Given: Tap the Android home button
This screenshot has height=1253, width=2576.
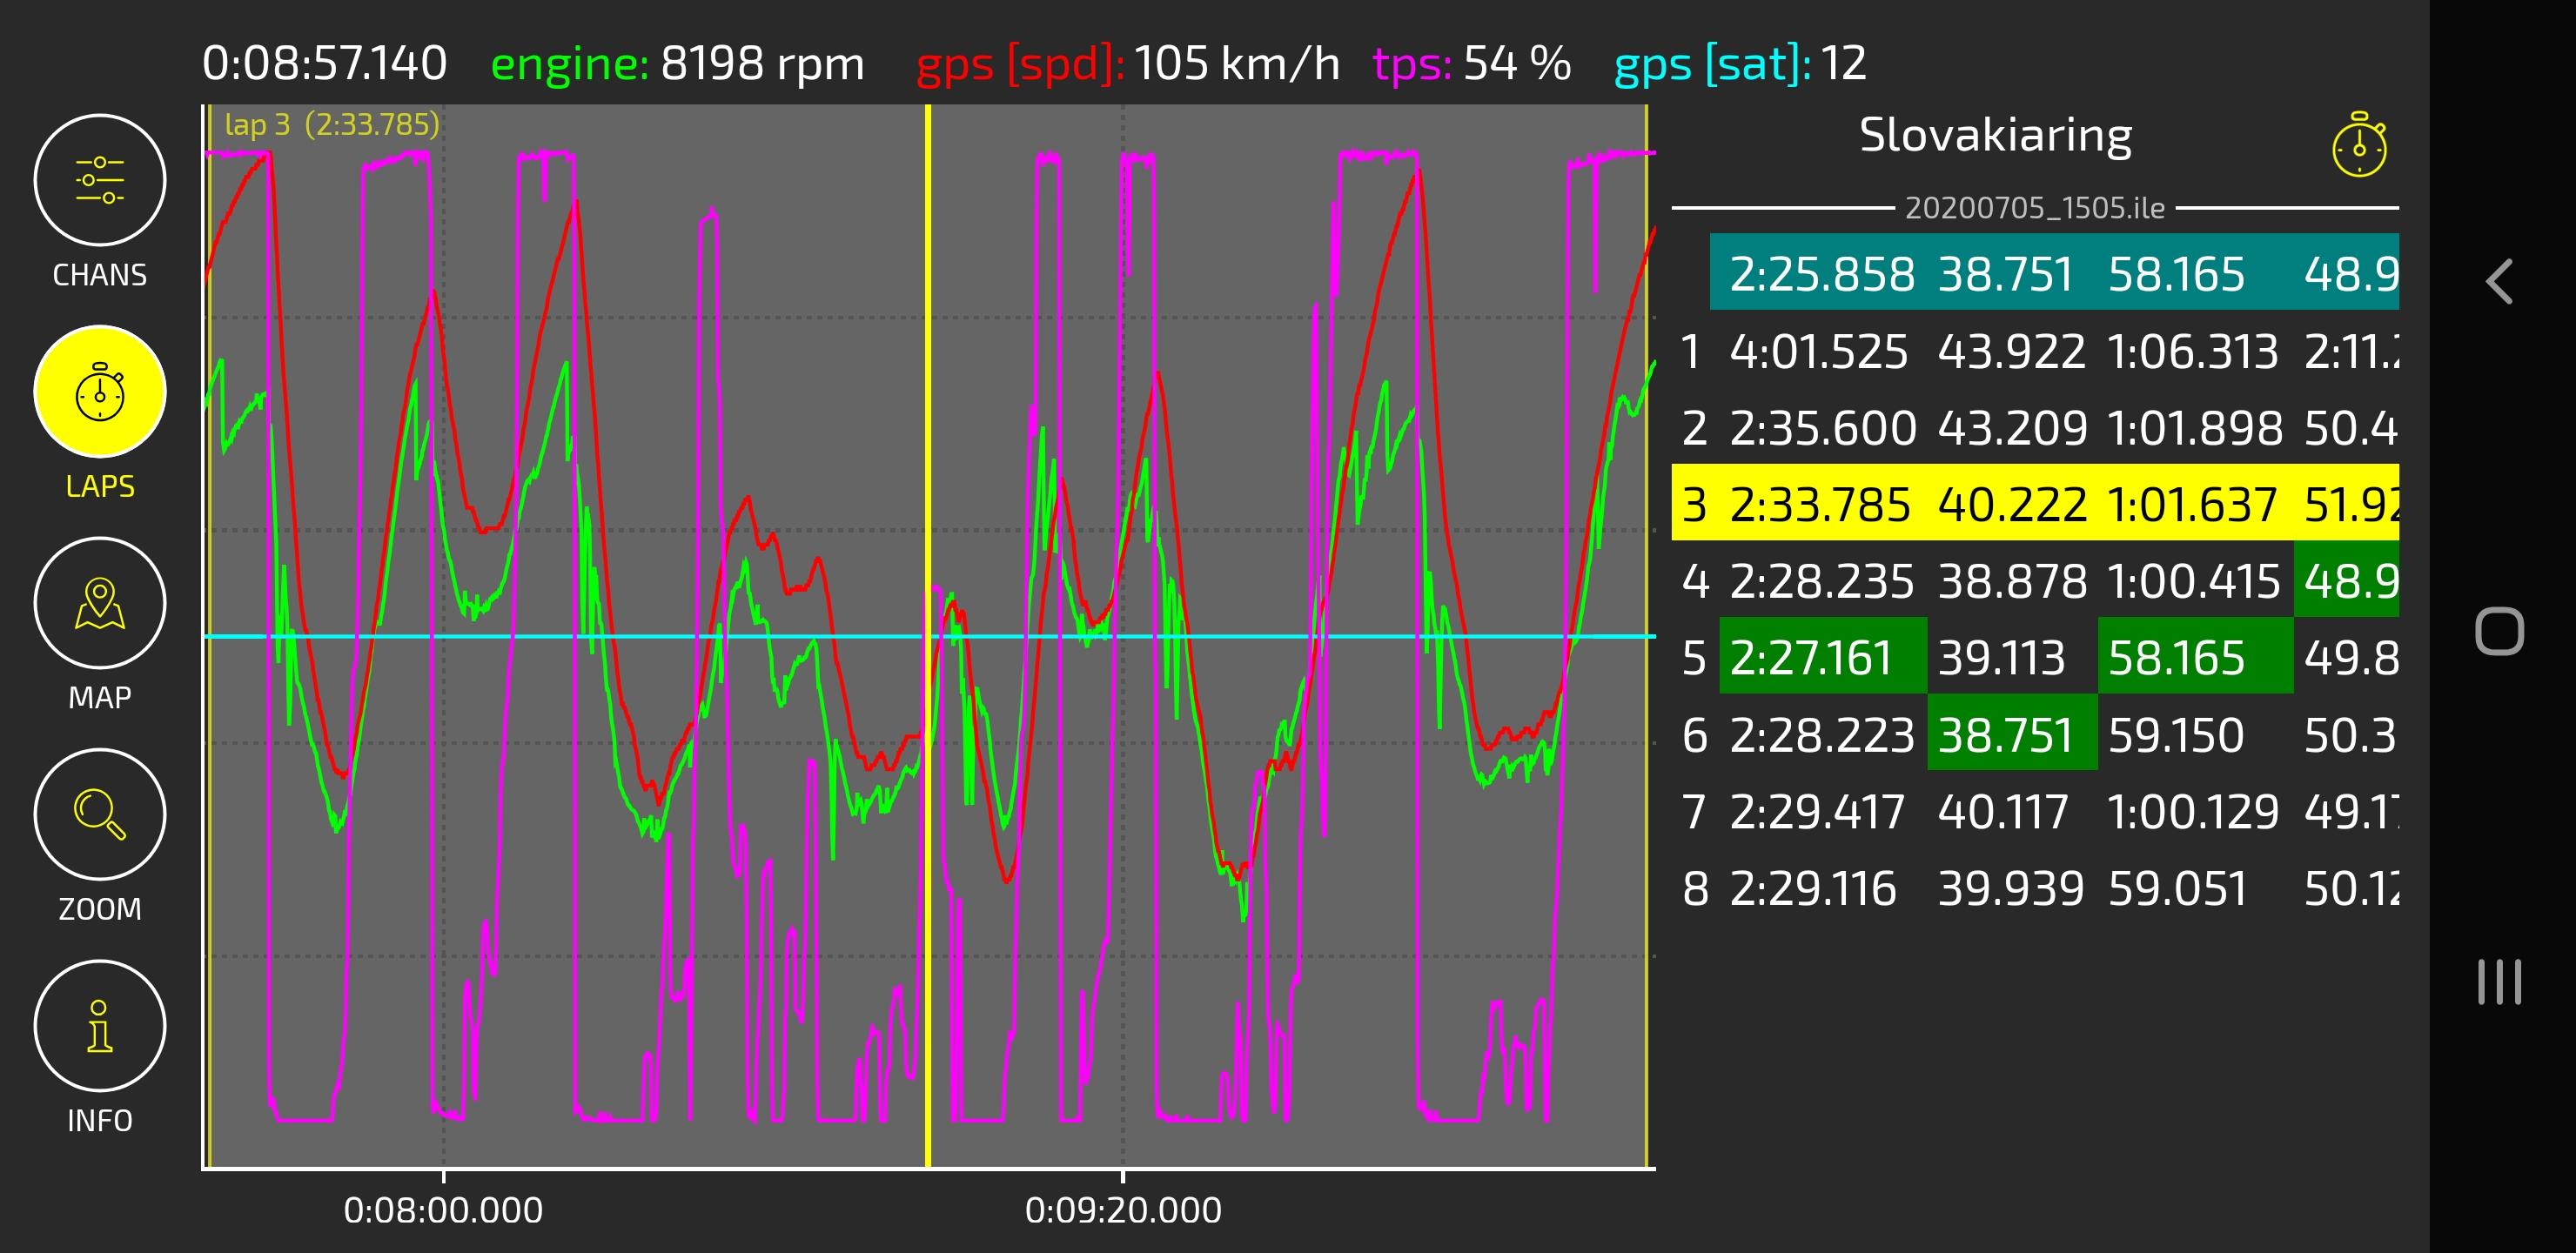Looking at the screenshot, I should [2499, 631].
